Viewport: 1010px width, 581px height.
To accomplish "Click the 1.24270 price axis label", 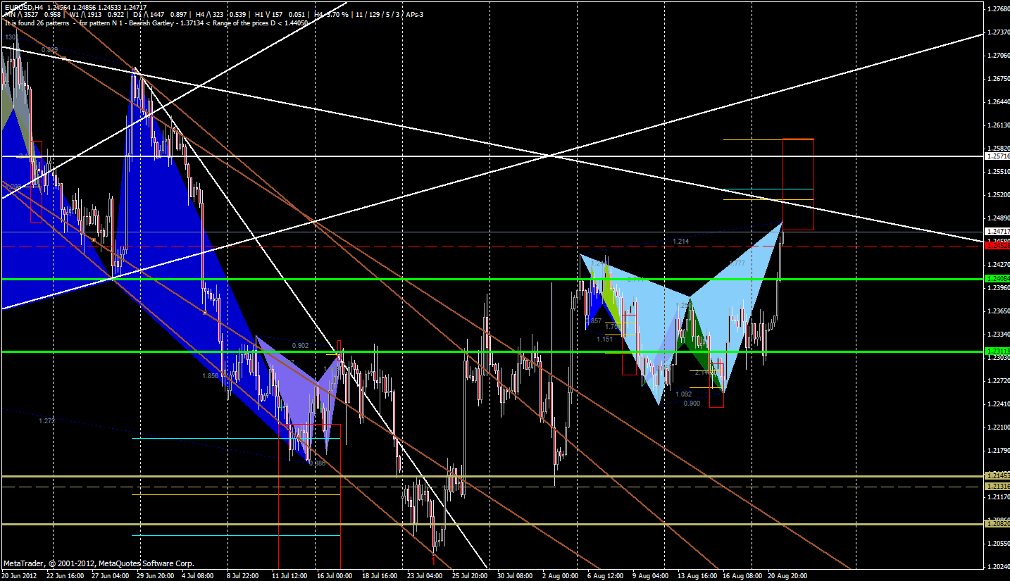I will (x=997, y=265).
